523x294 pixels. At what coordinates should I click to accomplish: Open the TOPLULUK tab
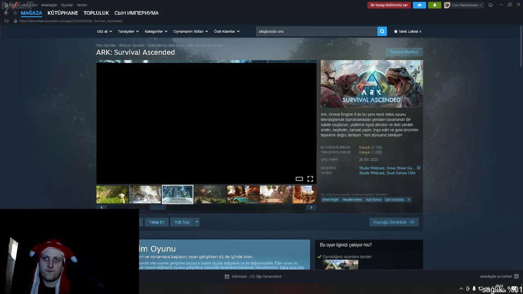point(96,13)
